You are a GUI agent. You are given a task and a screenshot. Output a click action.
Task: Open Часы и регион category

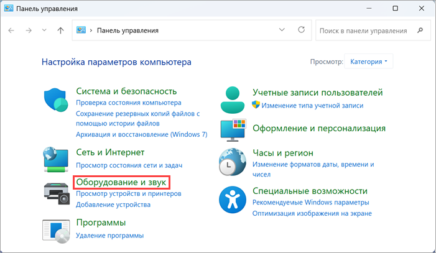tap(283, 153)
